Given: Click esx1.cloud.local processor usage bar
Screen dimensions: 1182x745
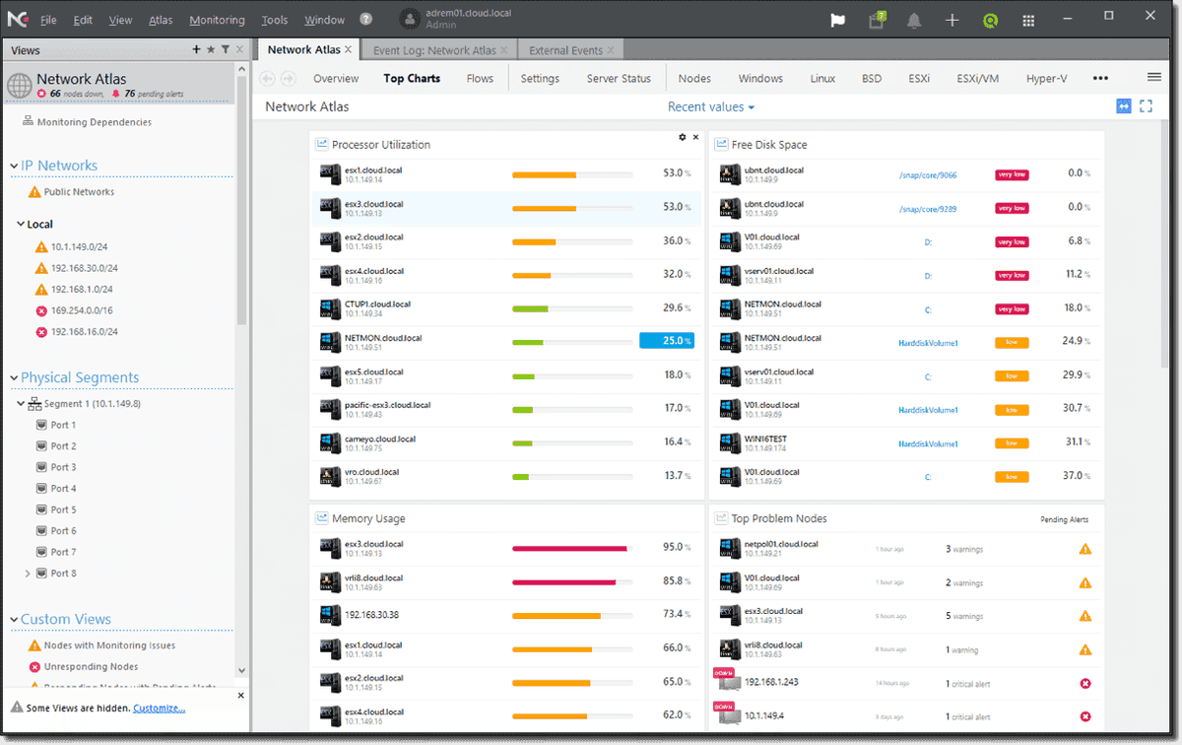Looking at the screenshot, I should (x=572, y=175).
